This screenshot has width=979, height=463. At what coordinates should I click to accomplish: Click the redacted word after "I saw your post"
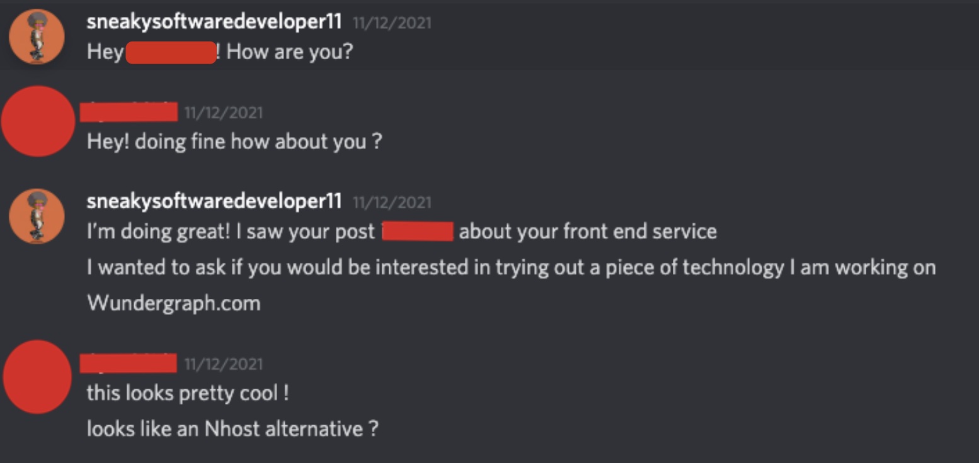click(418, 231)
